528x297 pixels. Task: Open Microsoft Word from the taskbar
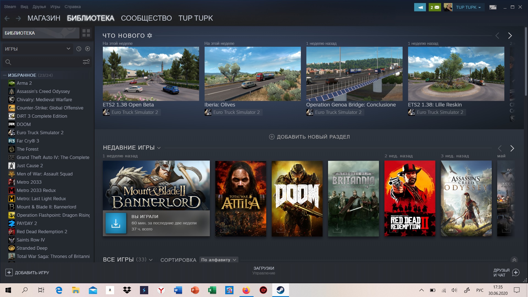point(178,290)
